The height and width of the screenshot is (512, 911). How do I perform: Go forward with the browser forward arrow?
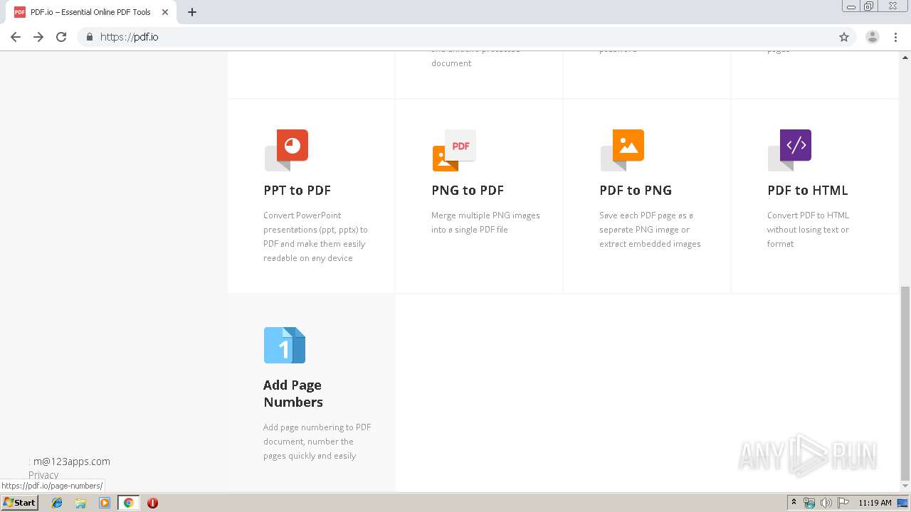pos(38,37)
